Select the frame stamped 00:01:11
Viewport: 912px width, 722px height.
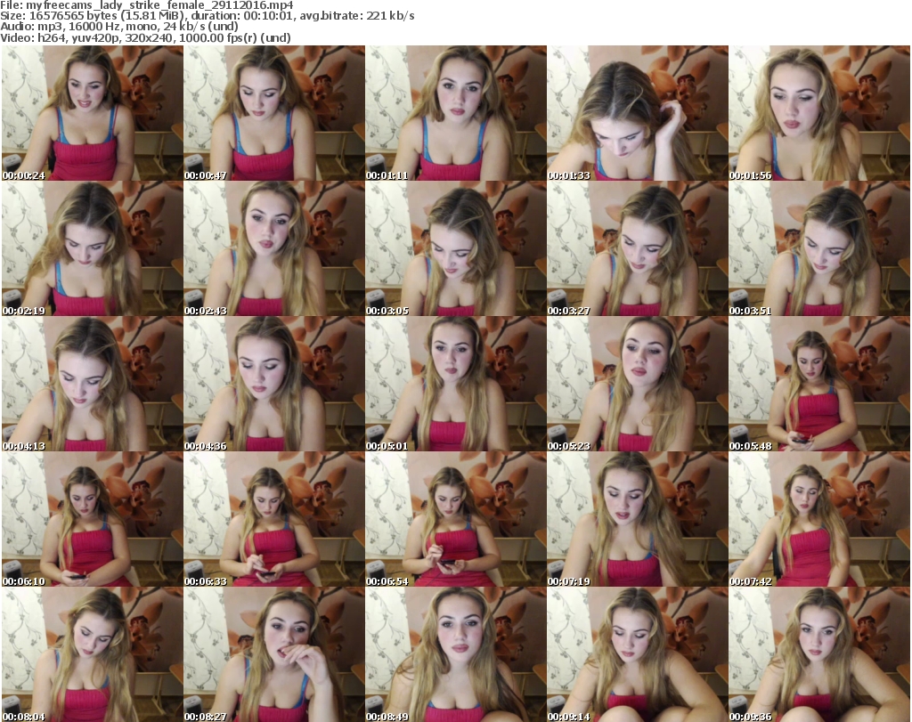click(455, 113)
